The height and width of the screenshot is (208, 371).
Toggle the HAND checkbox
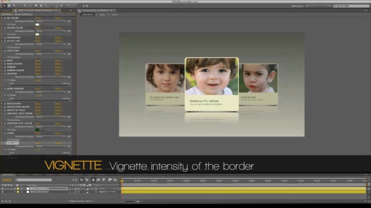click(37, 140)
